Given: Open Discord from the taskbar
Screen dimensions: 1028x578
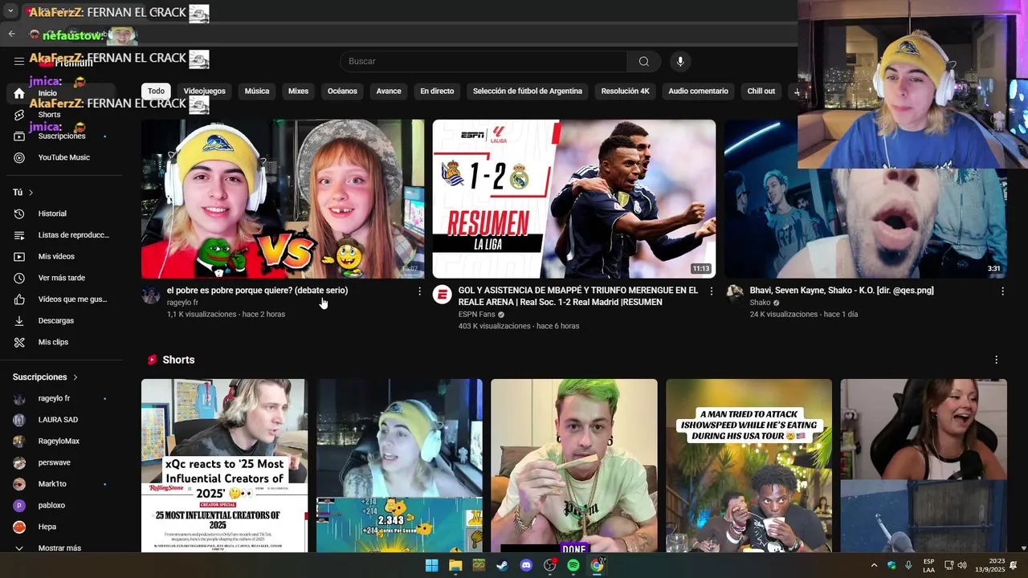Looking at the screenshot, I should pyautogui.click(x=526, y=565).
